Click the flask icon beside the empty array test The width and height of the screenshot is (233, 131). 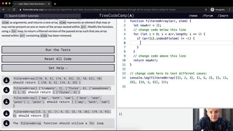[7, 114]
